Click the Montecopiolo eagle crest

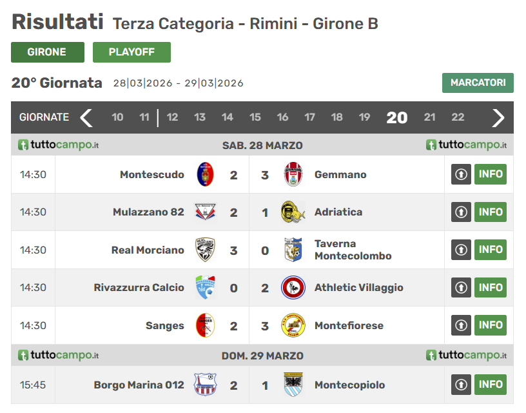(x=293, y=385)
